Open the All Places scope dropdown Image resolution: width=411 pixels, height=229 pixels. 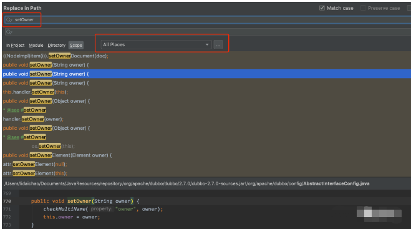pyautogui.click(x=156, y=44)
